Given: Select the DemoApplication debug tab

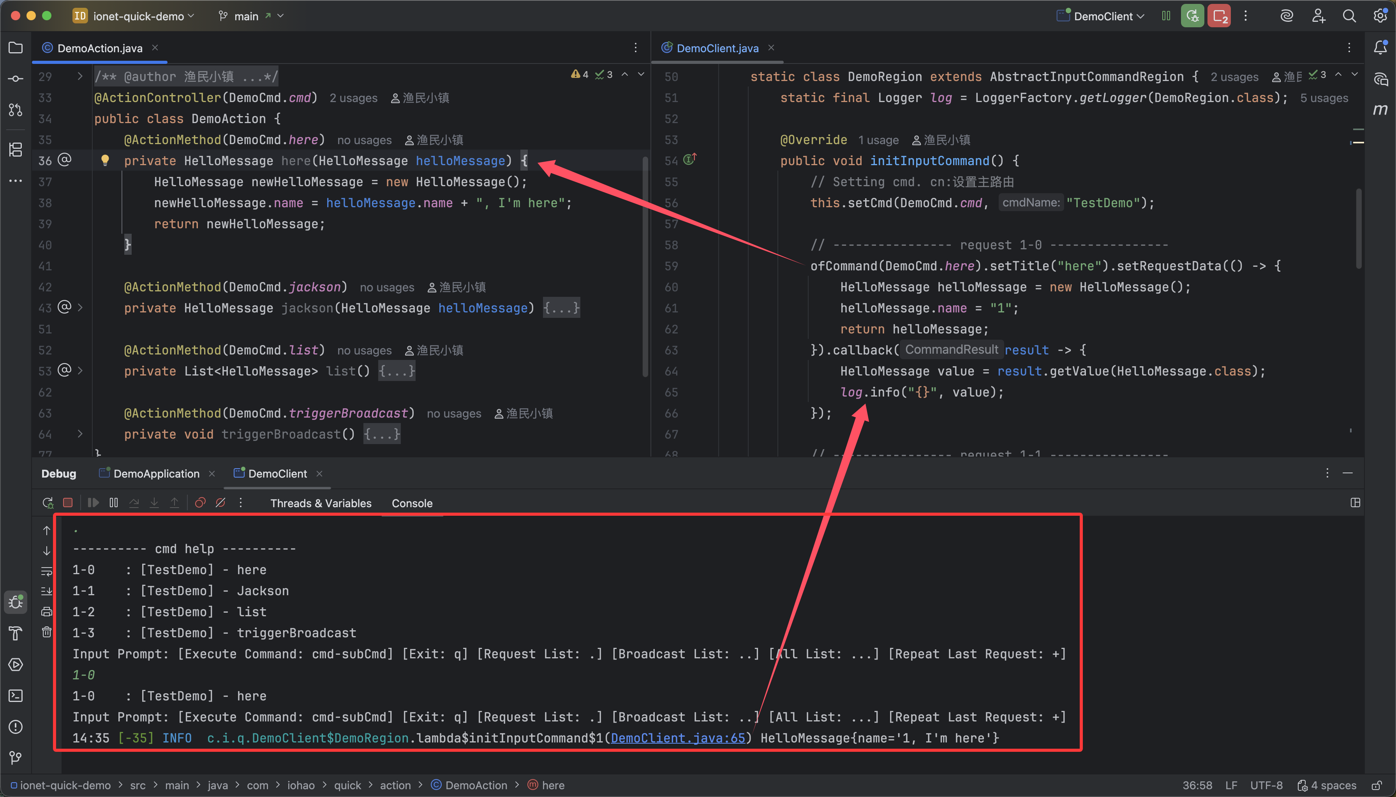Looking at the screenshot, I should (156, 474).
